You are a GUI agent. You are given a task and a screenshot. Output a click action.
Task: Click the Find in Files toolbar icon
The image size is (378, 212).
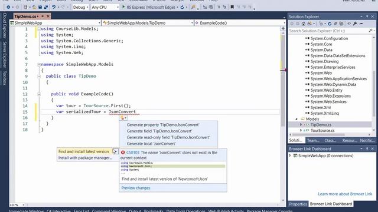(193, 7)
